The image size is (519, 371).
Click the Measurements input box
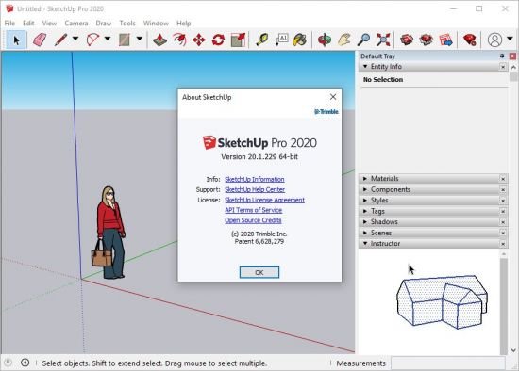(448, 363)
